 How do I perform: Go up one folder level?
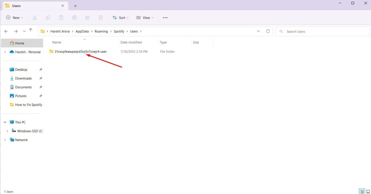click(x=31, y=31)
